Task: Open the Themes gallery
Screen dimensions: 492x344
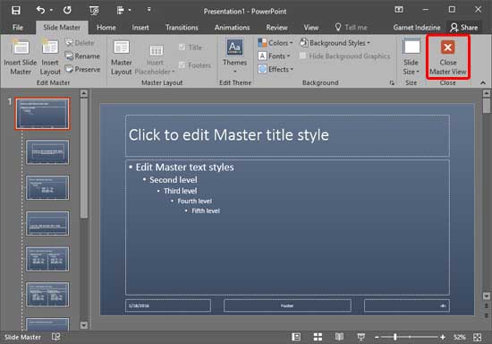Action: [234, 56]
